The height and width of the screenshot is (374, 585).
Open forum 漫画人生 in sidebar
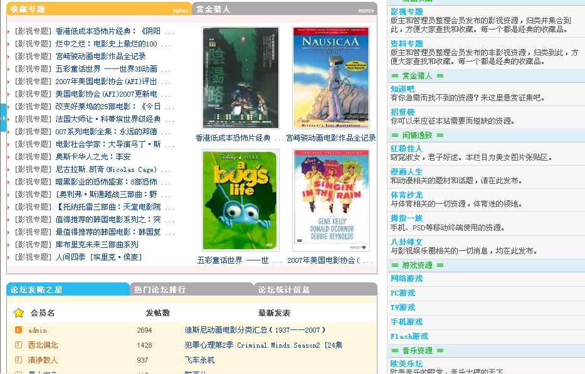(x=407, y=172)
